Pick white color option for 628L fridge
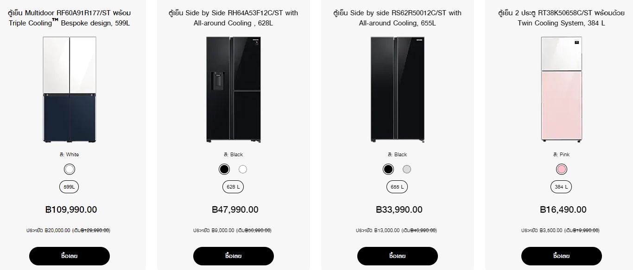 click(243, 169)
